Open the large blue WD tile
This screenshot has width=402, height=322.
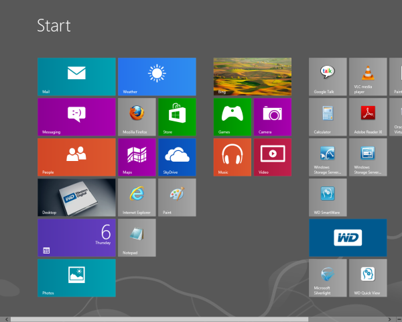point(348,237)
